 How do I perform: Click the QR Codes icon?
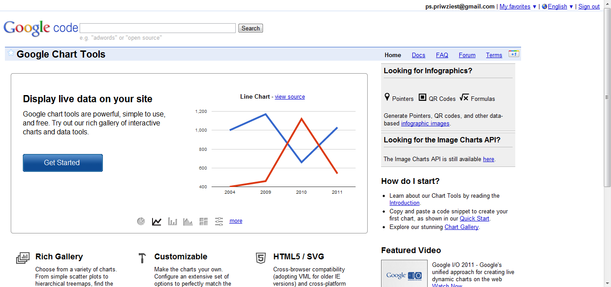[422, 97]
